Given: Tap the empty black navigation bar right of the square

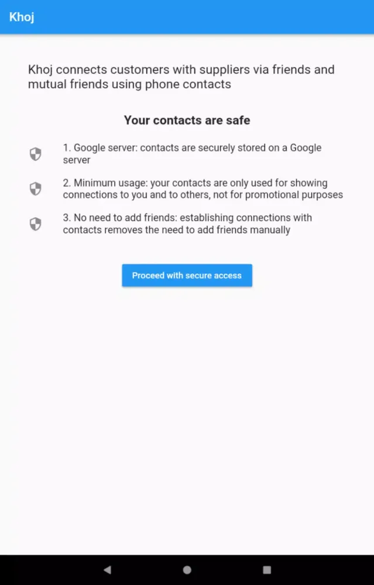Looking at the screenshot, I should [x=328, y=570].
